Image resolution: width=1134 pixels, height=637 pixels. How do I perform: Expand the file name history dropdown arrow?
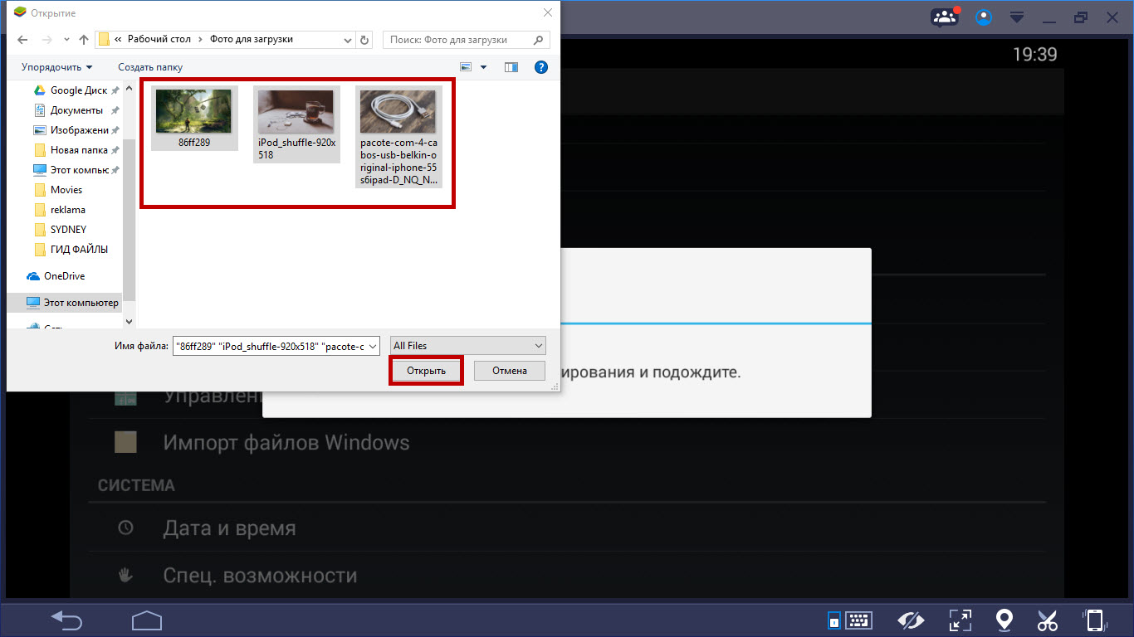(x=372, y=346)
